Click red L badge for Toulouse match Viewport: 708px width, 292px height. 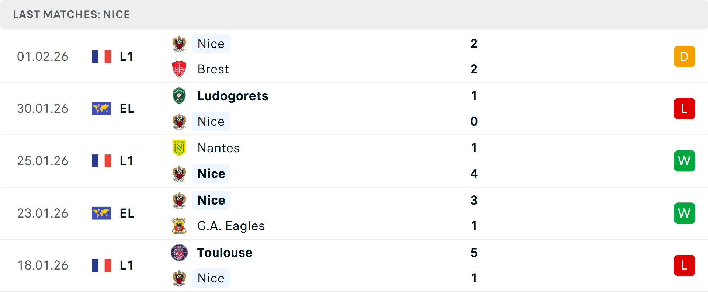(684, 265)
